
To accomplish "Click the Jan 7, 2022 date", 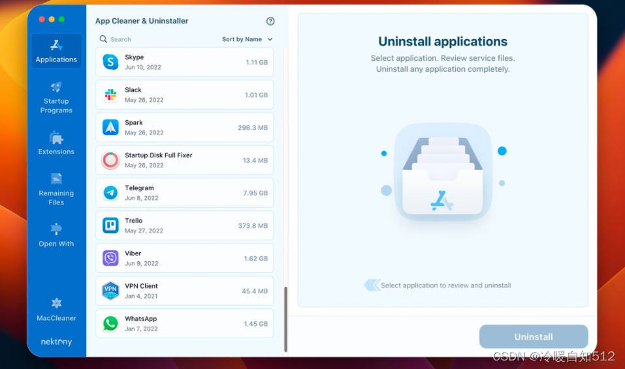I will (141, 329).
